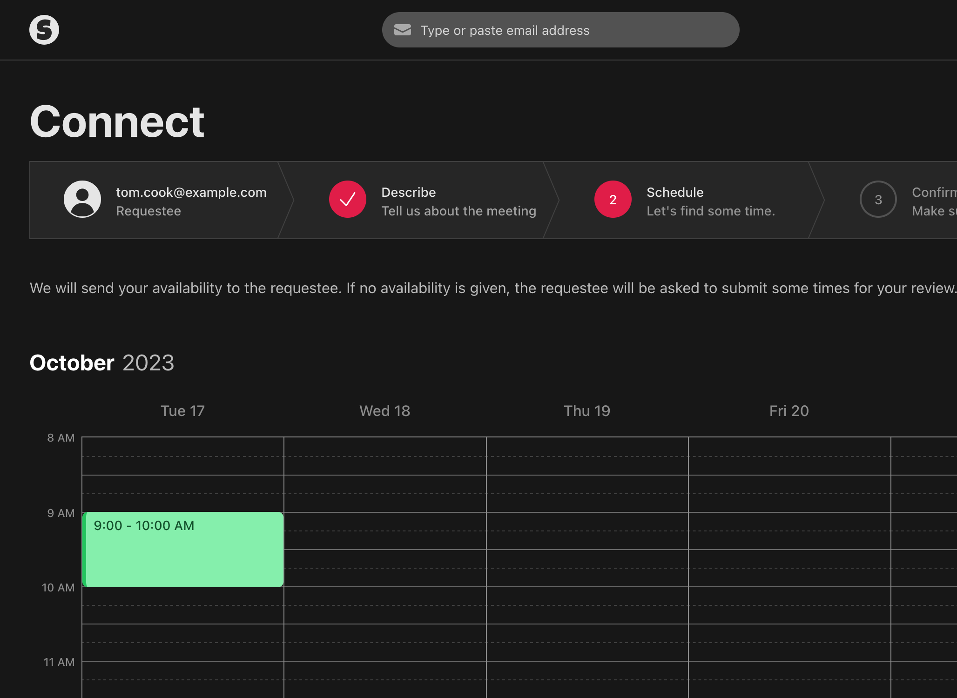Click the tom.cook@example.com requestee label
The width and height of the screenshot is (957, 698).
pos(190,192)
